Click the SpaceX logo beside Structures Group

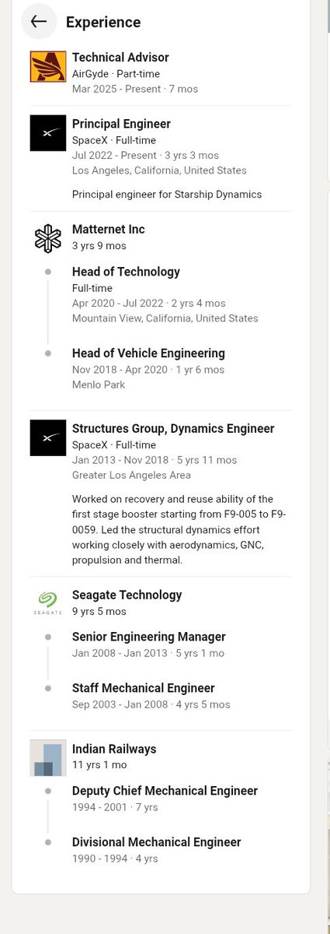[48, 437]
